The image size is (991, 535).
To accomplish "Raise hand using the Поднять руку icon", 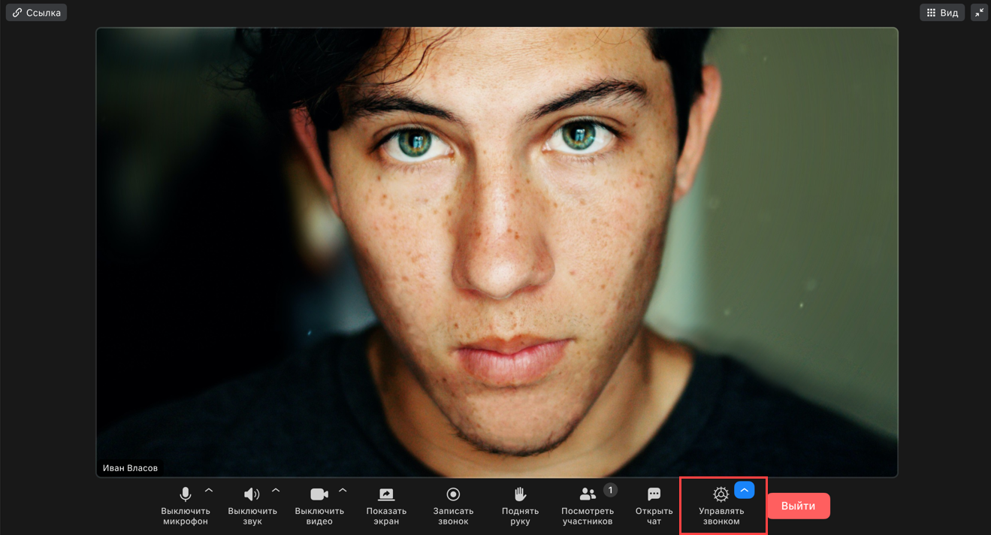I will pos(520,494).
